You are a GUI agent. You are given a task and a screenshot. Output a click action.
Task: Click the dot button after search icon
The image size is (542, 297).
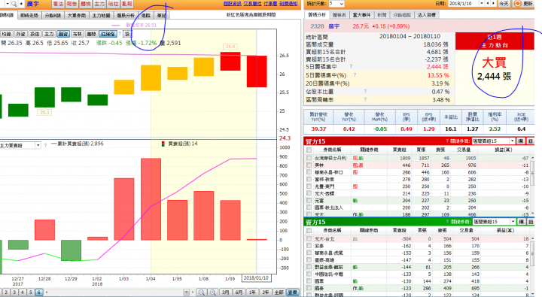coord(21,4)
